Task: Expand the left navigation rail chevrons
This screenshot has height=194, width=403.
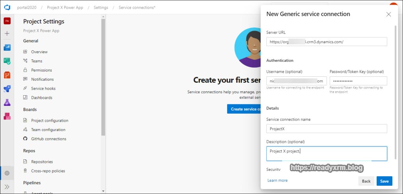Action: pos(7,187)
